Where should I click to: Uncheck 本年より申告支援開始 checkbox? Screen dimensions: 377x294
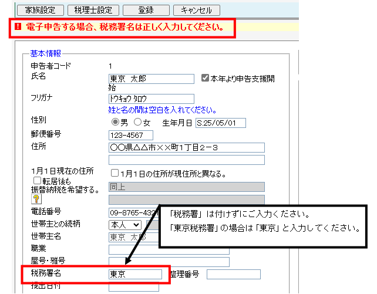click(x=205, y=78)
